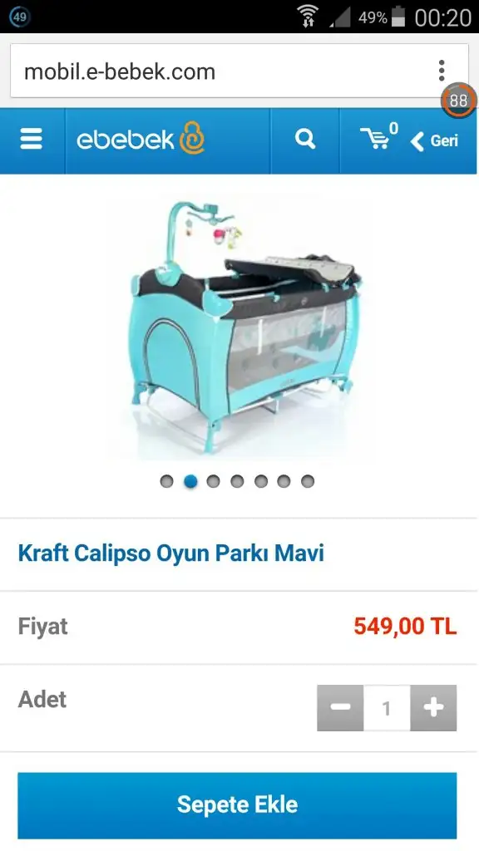Select the third image carousel dot
The image size is (479, 851).
tap(214, 481)
